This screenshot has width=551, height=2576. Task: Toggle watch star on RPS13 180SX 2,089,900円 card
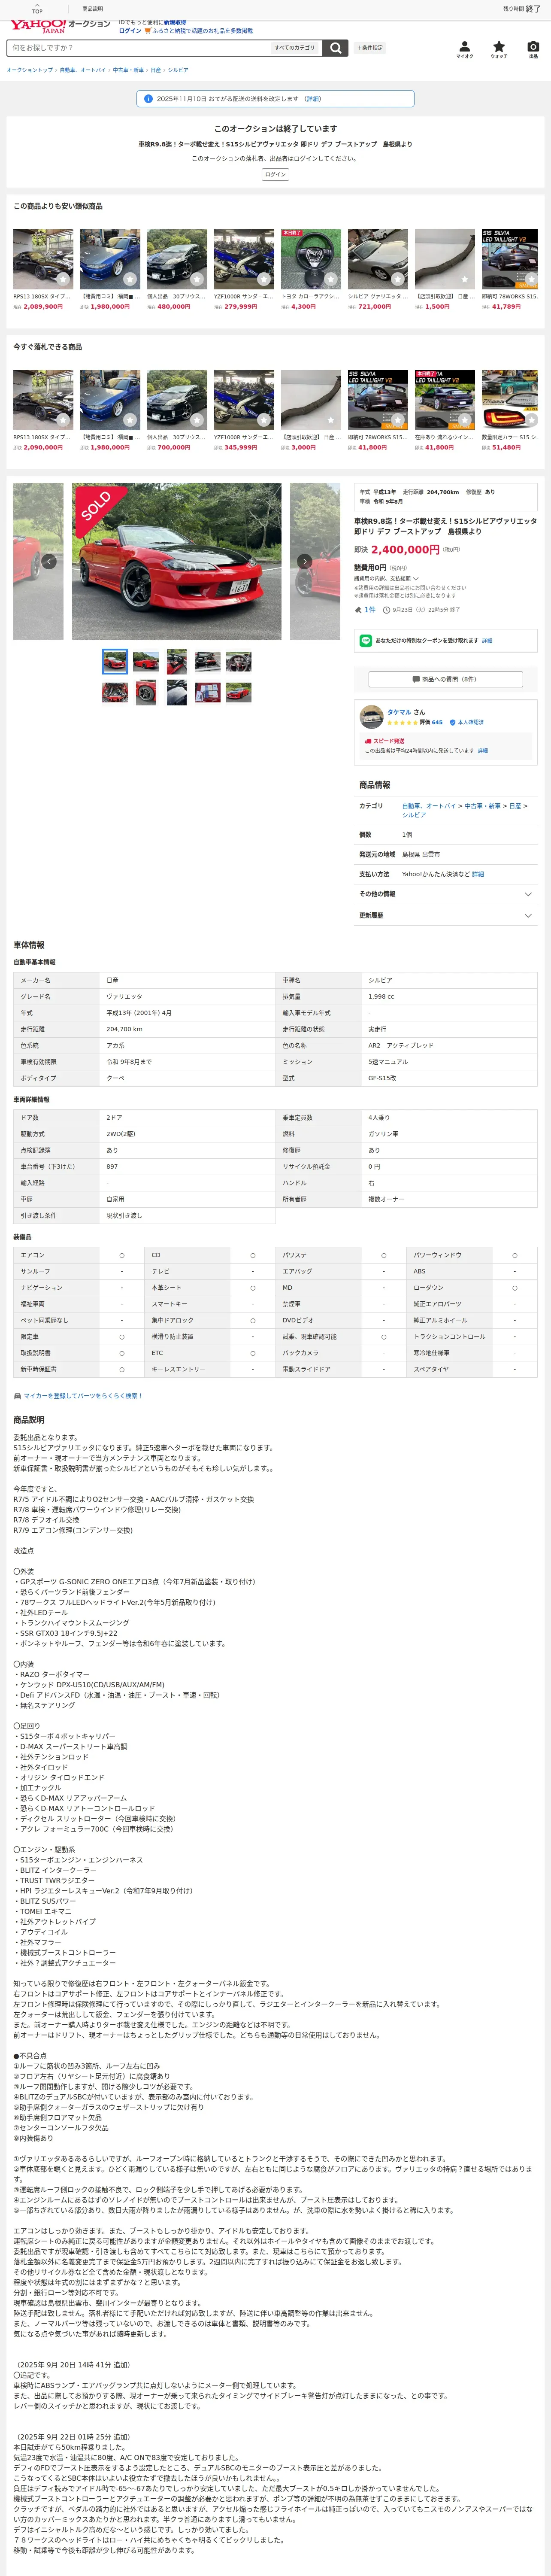pos(63,279)
